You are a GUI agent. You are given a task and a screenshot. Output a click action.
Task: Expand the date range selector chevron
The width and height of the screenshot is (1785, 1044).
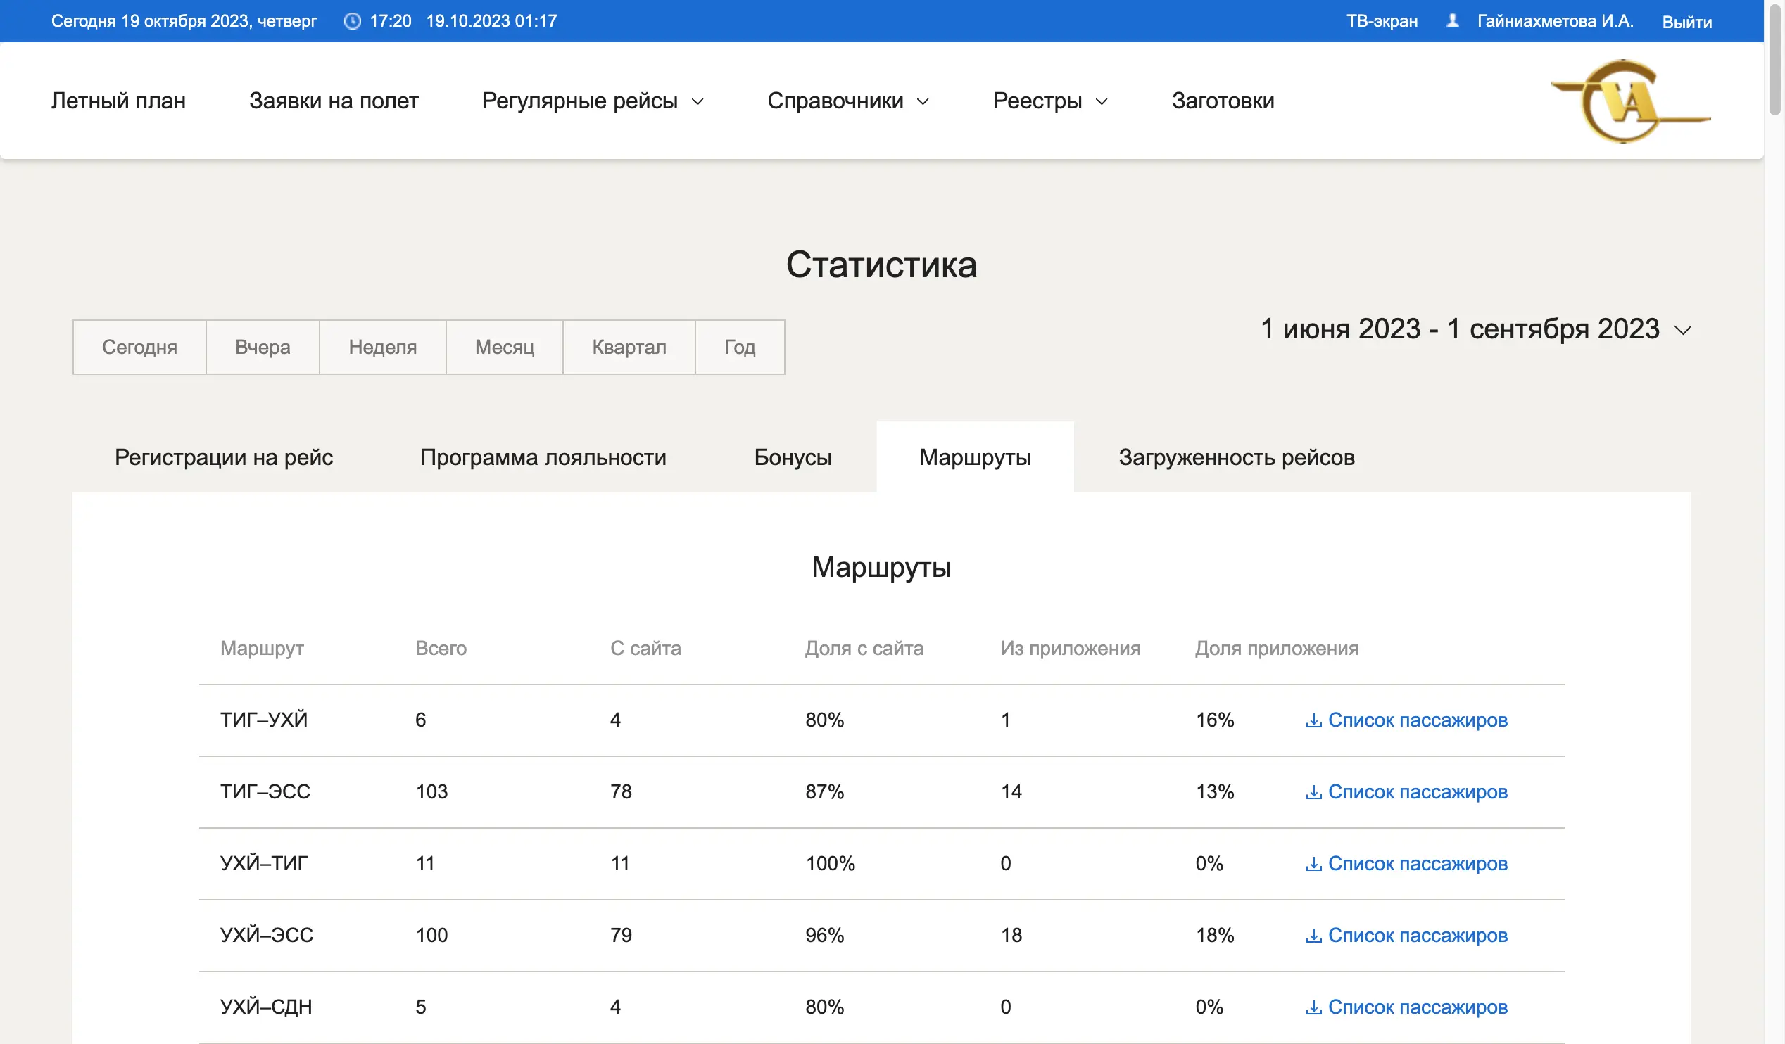[x=1684, y=329]
